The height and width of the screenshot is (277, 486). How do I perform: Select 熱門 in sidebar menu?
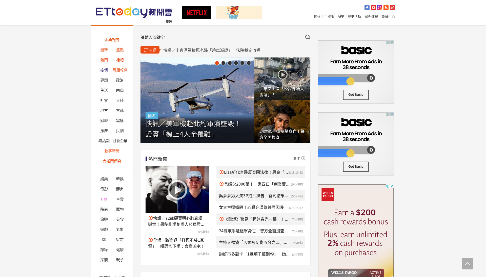point(104,60)
